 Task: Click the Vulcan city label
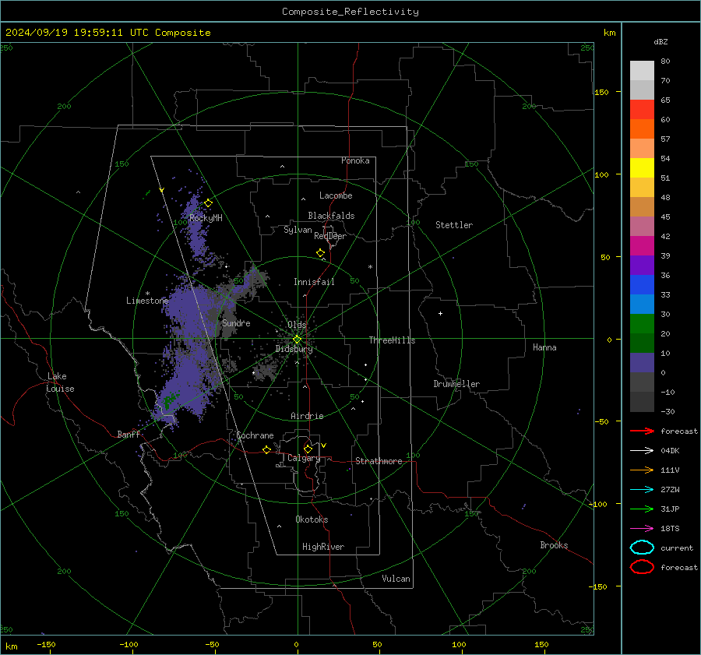click(x=396, y=579)
